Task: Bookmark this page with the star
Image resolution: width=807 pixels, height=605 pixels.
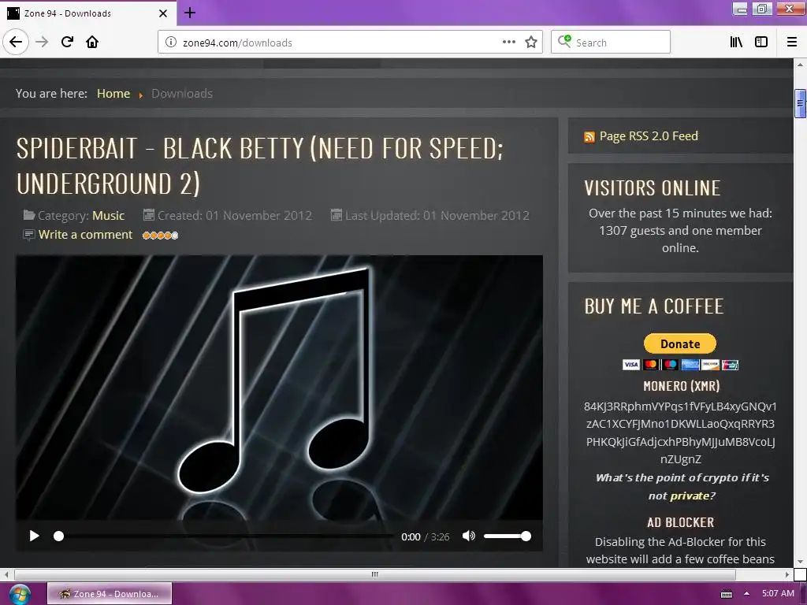Action: 531,43
